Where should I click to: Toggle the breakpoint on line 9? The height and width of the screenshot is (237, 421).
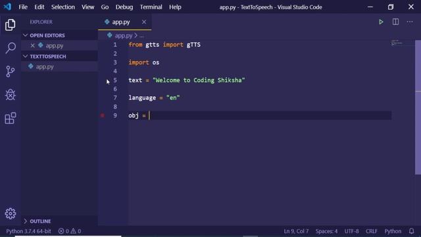[103, 116]
